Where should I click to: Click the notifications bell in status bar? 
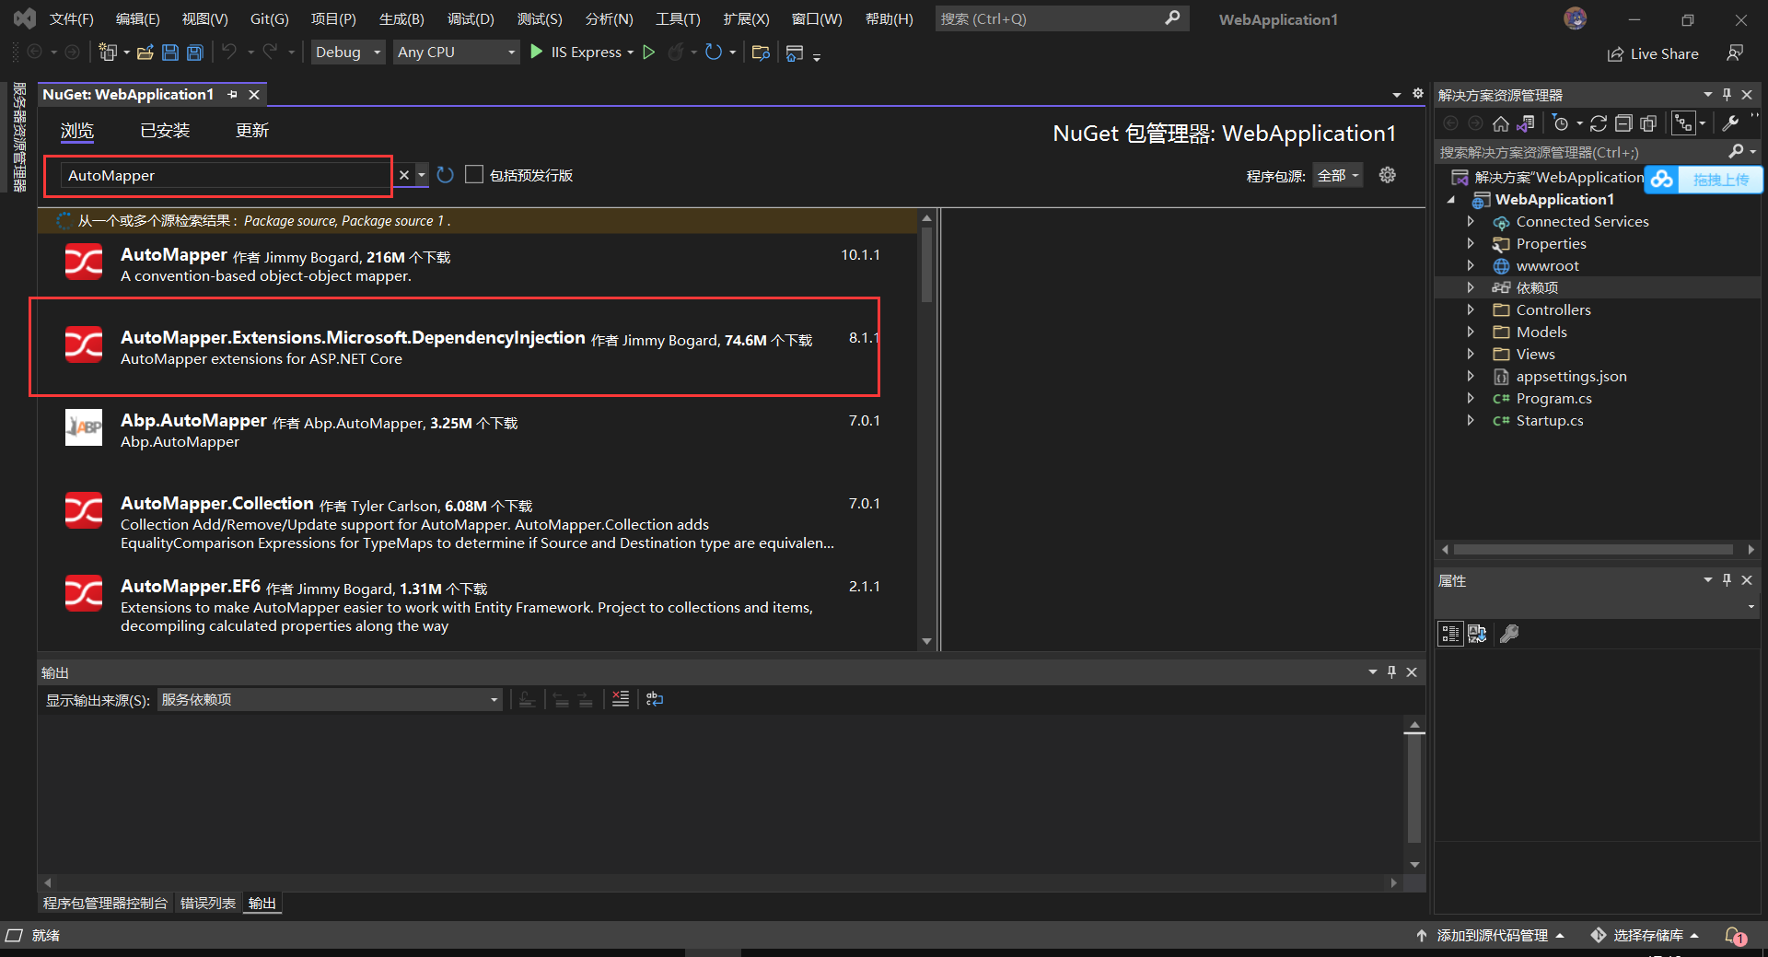[1735, 936]
